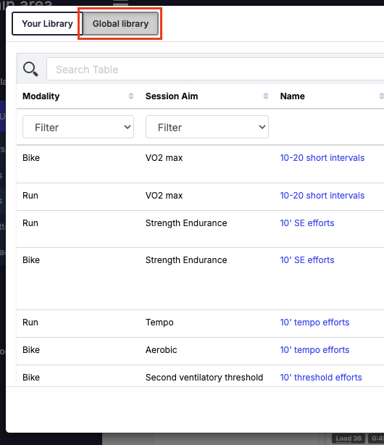Focus the Search Table input field

click(216, 70)
